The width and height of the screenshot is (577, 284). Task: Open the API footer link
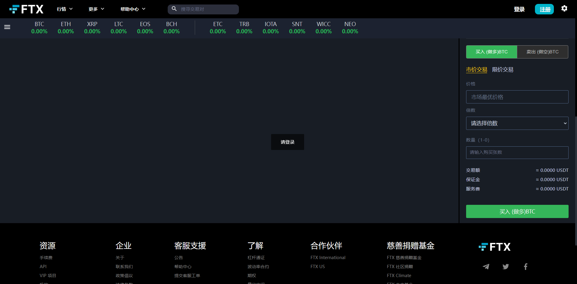tap(43, 267)
